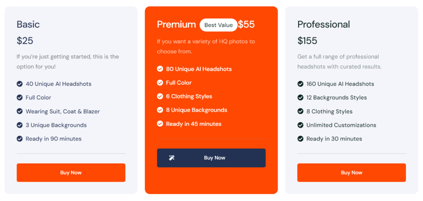Click checkmark next to Unlimited Customizations

(300, 125)
